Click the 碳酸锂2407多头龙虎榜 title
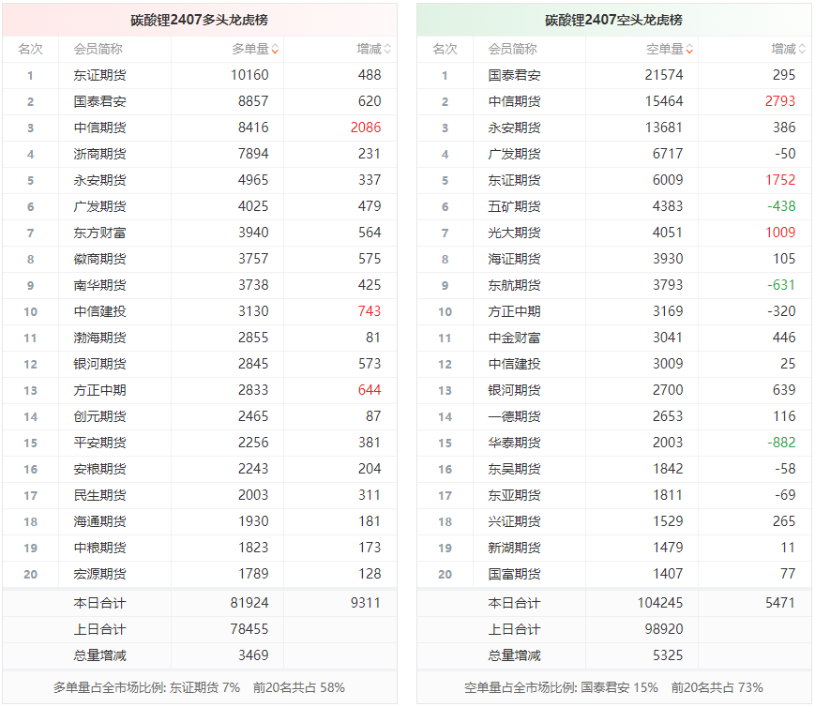The height and width of the screenshot is (707, 815). [x=199, y=20]
